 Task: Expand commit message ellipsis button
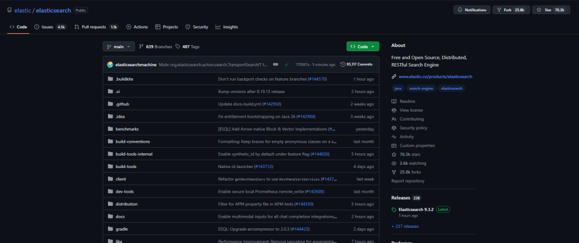[275, 64]
